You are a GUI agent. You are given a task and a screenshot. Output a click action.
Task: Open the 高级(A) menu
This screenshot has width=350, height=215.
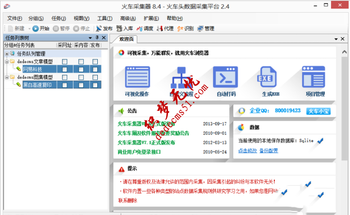tap(128, 18)
